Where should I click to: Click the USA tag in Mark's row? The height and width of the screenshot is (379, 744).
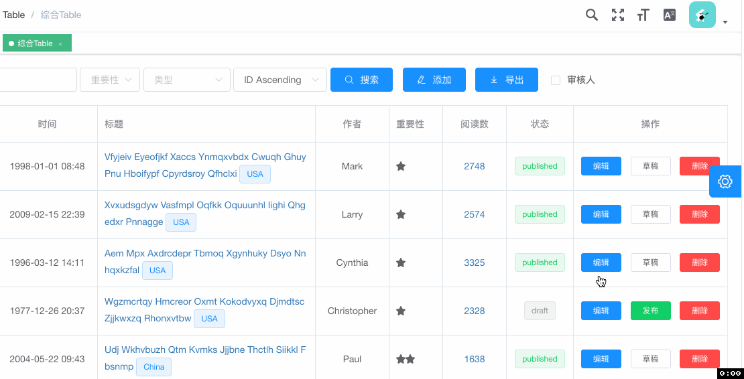[255, 174]
